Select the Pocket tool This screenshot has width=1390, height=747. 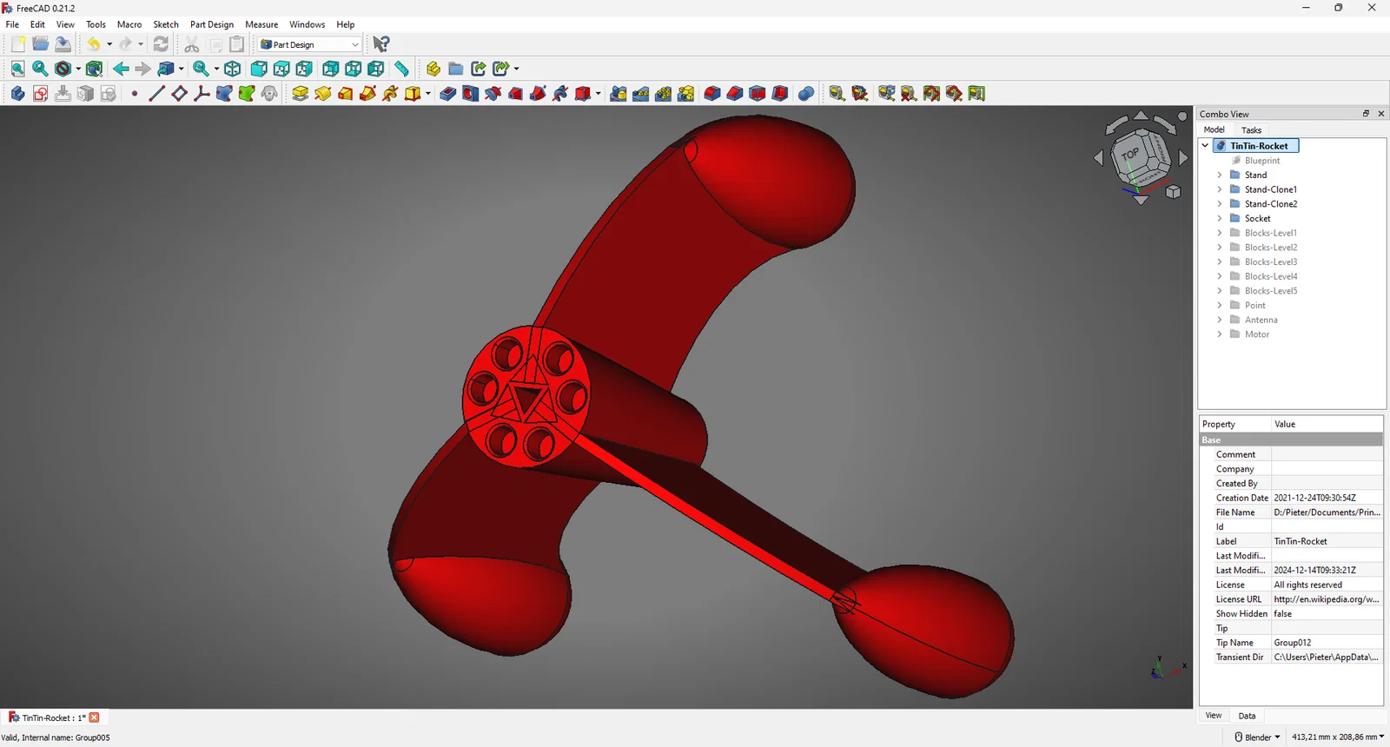[448, 94]
